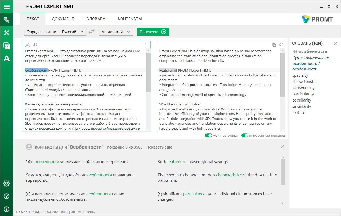Swap source and target languages

92,32
